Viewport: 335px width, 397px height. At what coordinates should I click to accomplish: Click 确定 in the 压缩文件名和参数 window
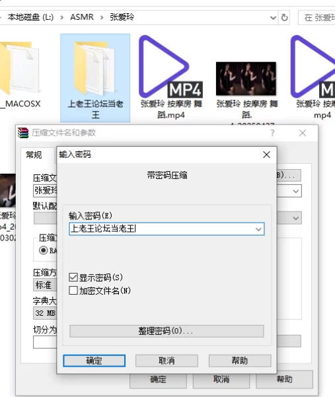[159, 380]
